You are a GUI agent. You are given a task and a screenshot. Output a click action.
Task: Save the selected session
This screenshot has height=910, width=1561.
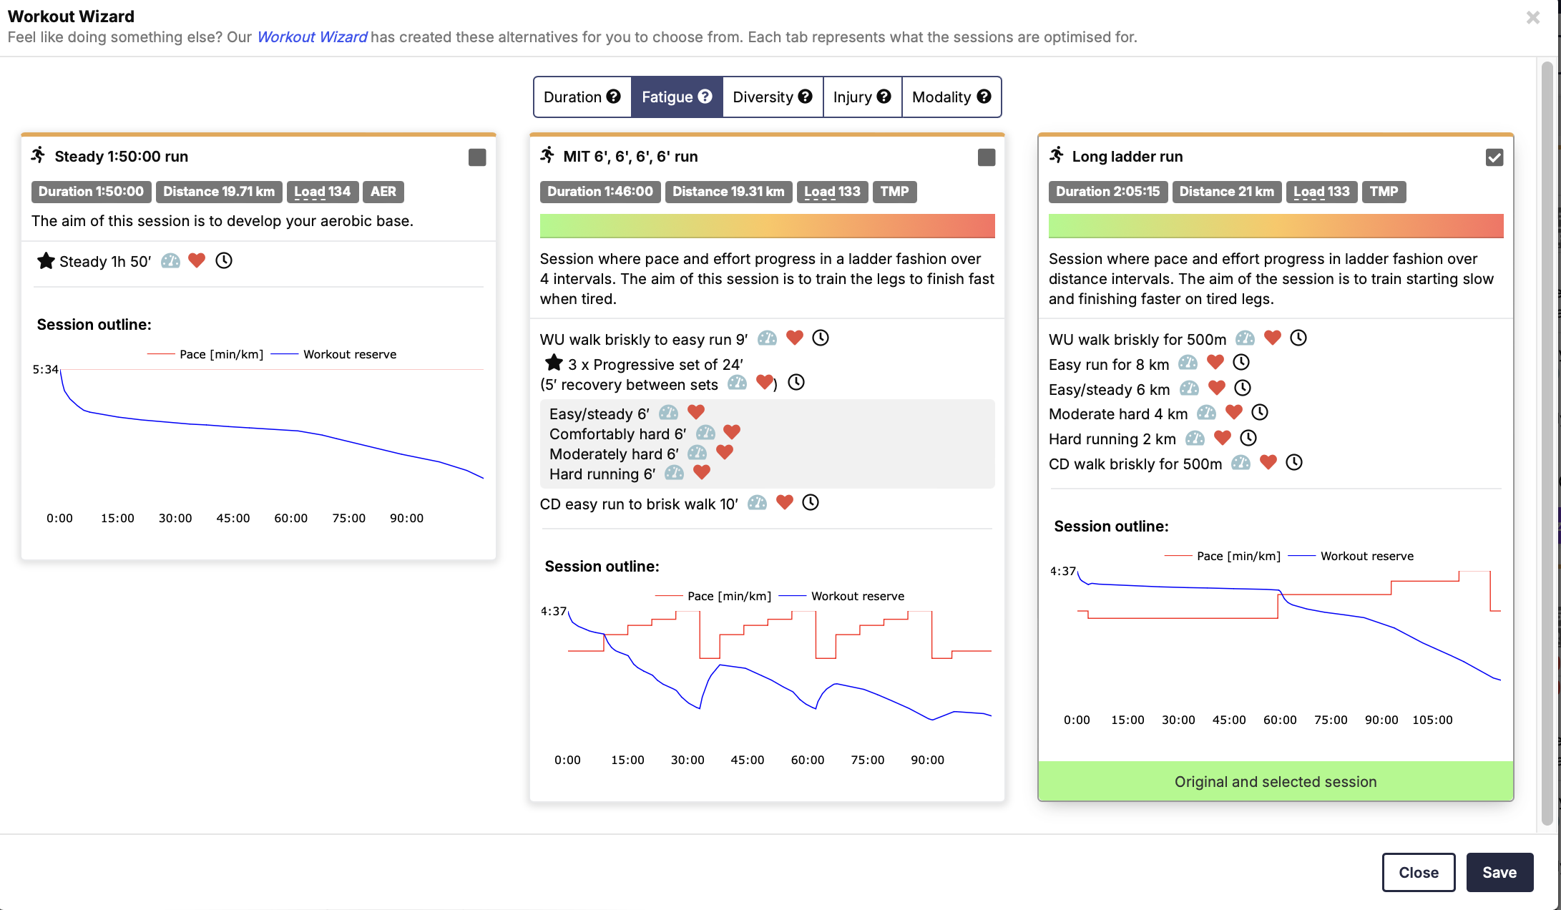(1499, 872)
